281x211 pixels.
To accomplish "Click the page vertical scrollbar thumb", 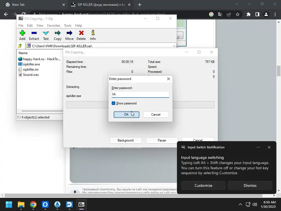I will [x=279, y=71].
